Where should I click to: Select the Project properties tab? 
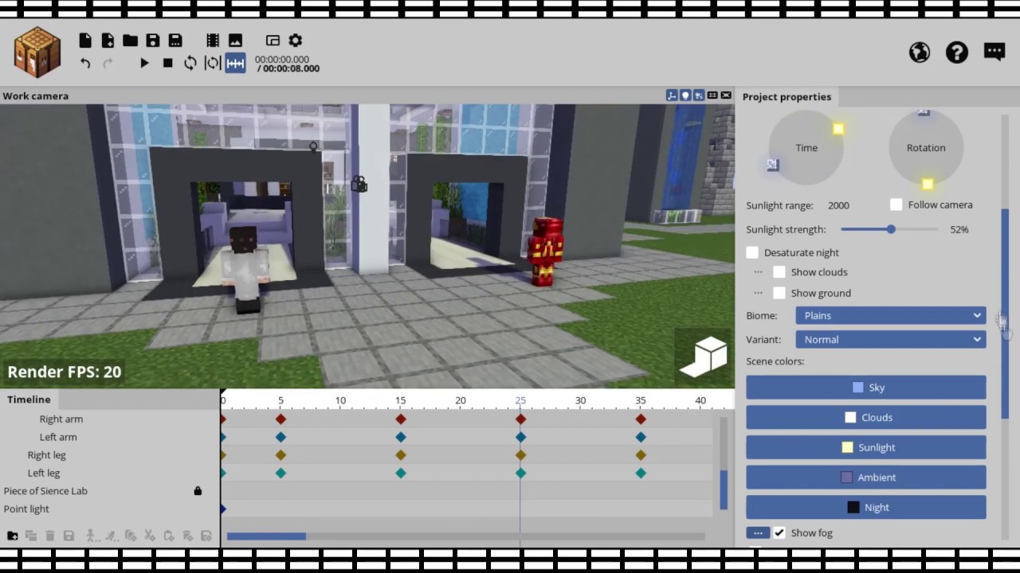(787, 96)
